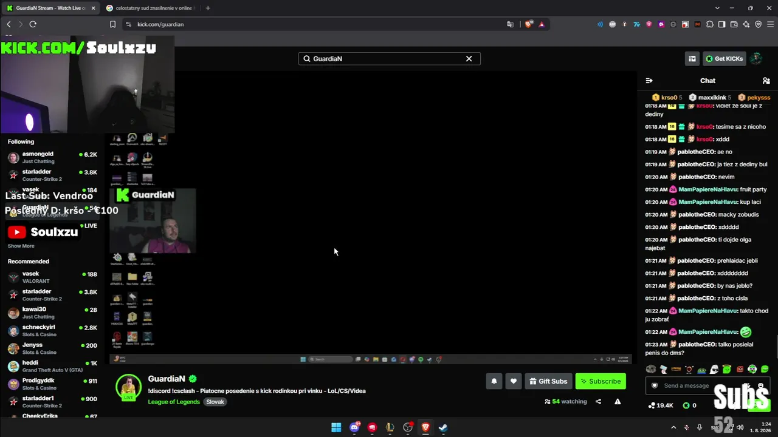Open Windows Start menu

click(x=336, y=427)
